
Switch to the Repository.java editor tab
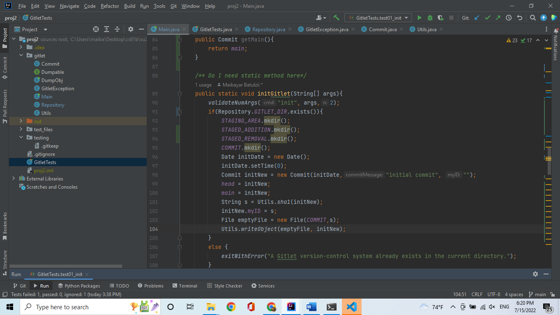pyautogui.click(x=269, y=30)
